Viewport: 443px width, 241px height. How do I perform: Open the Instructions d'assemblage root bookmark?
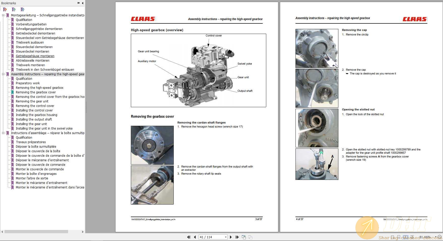pos(48,133)
